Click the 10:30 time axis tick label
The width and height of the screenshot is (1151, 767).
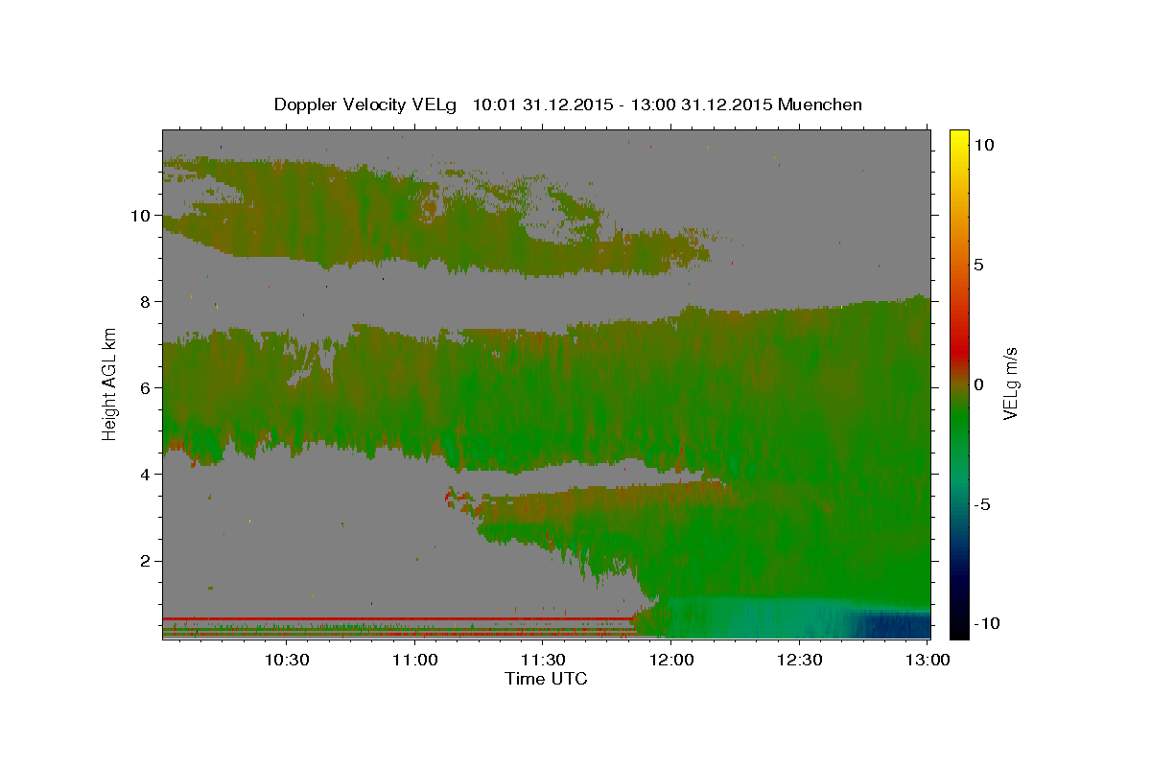[x=287, y=660]
